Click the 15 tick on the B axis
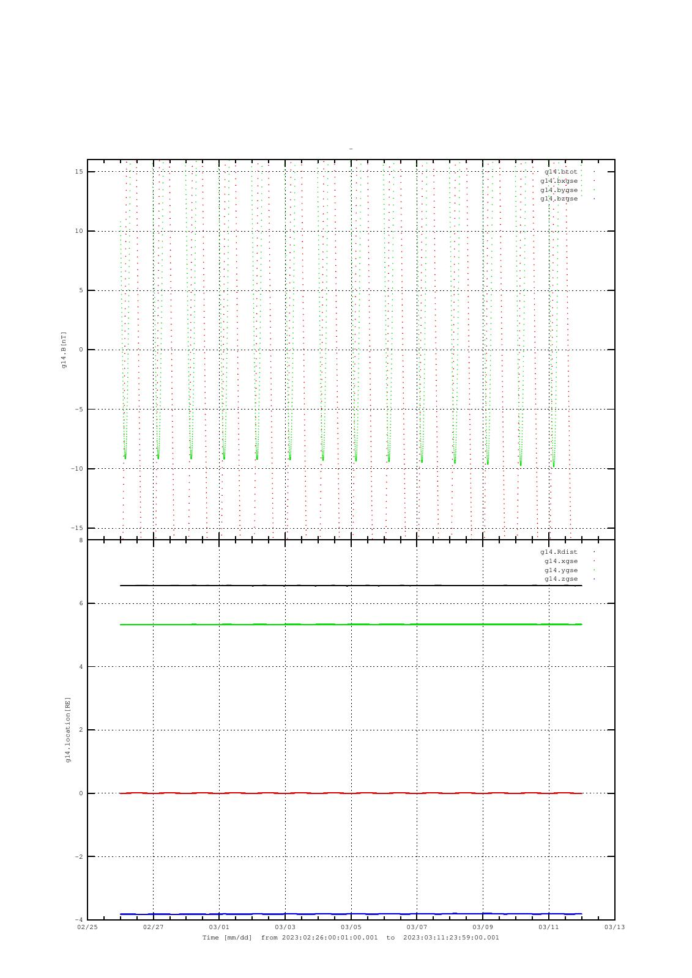The height and width of the screenshot is (978, 692). 79,172
